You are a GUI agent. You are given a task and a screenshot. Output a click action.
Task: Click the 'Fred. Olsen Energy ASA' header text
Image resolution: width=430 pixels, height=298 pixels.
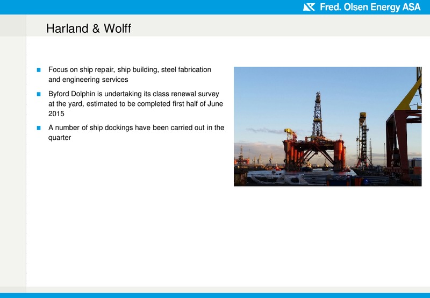pos(370,7)
